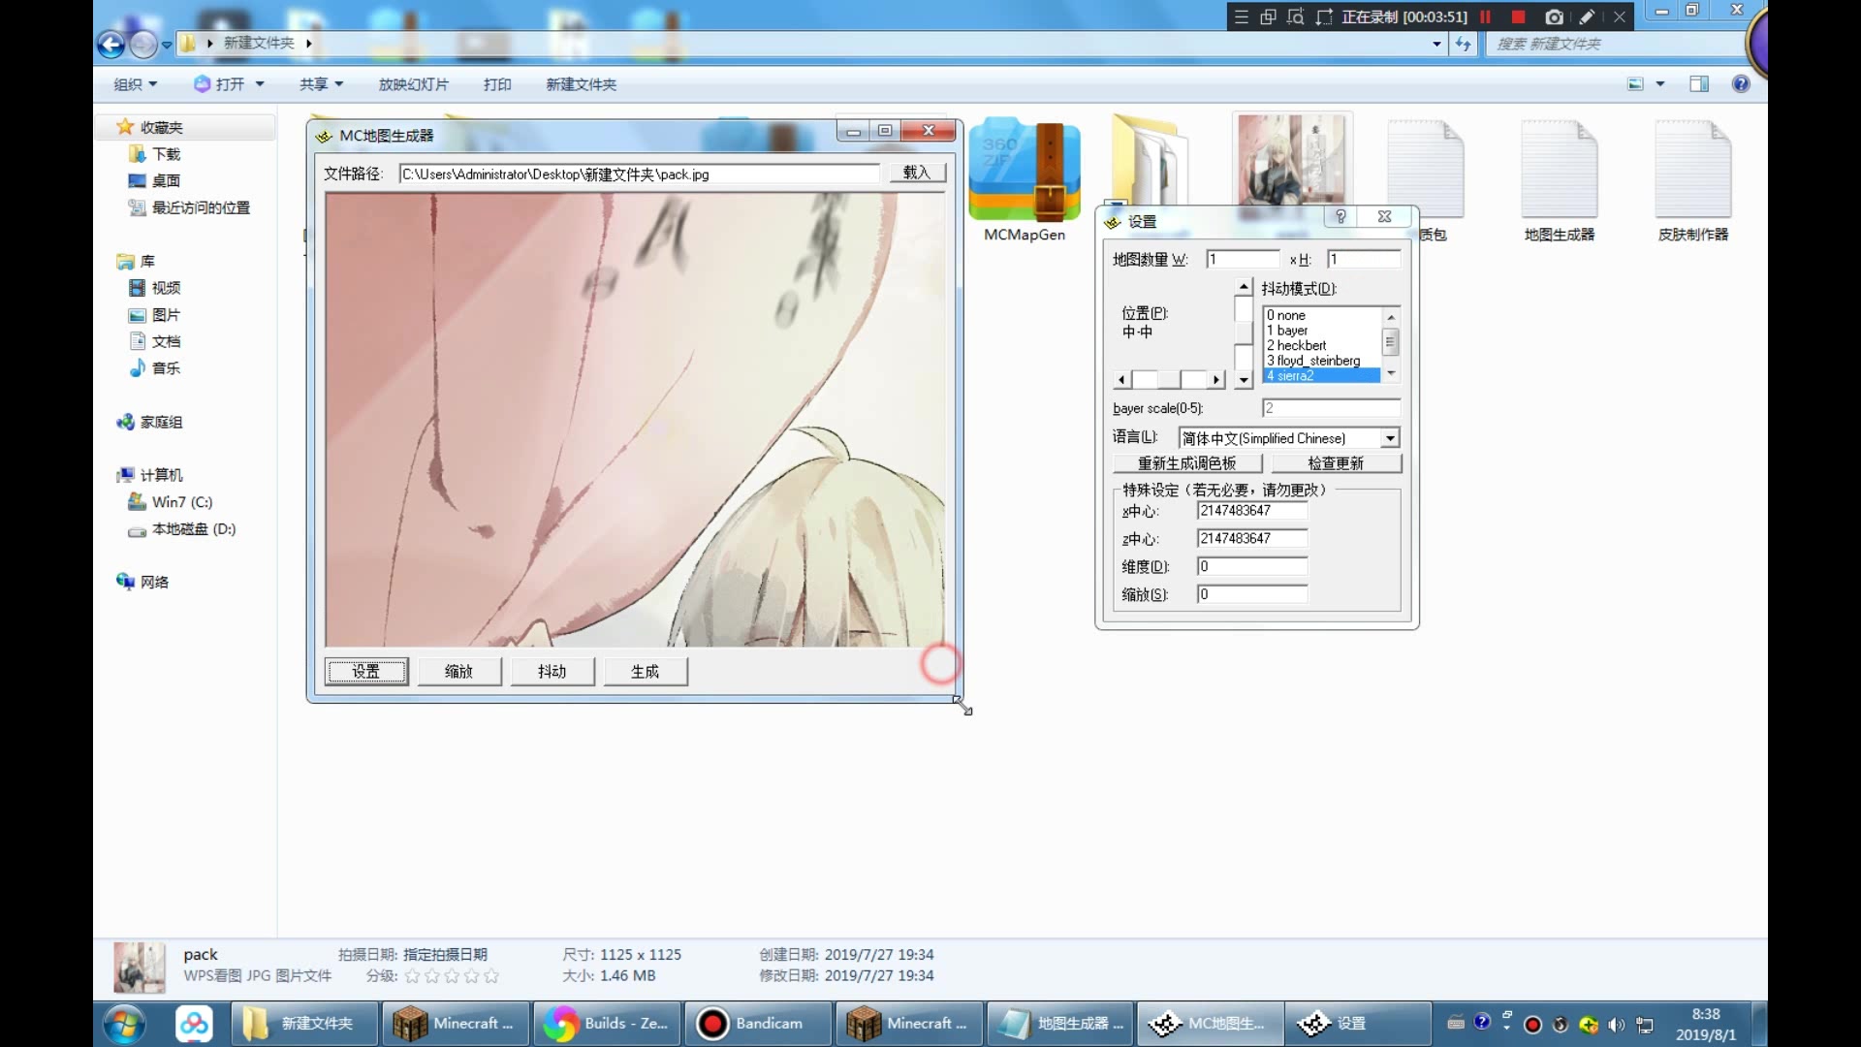Select 桌面 in the favorites sidebar
This screenshot has height=1047, width=1861.
(166, 180)
